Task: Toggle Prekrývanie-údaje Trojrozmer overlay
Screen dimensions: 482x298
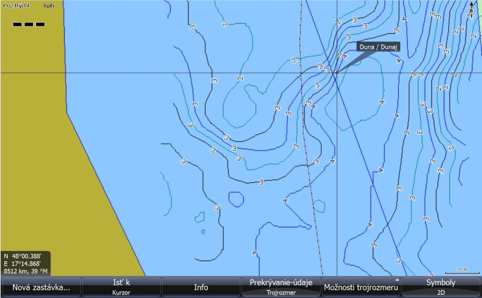Action: (281, 287)
